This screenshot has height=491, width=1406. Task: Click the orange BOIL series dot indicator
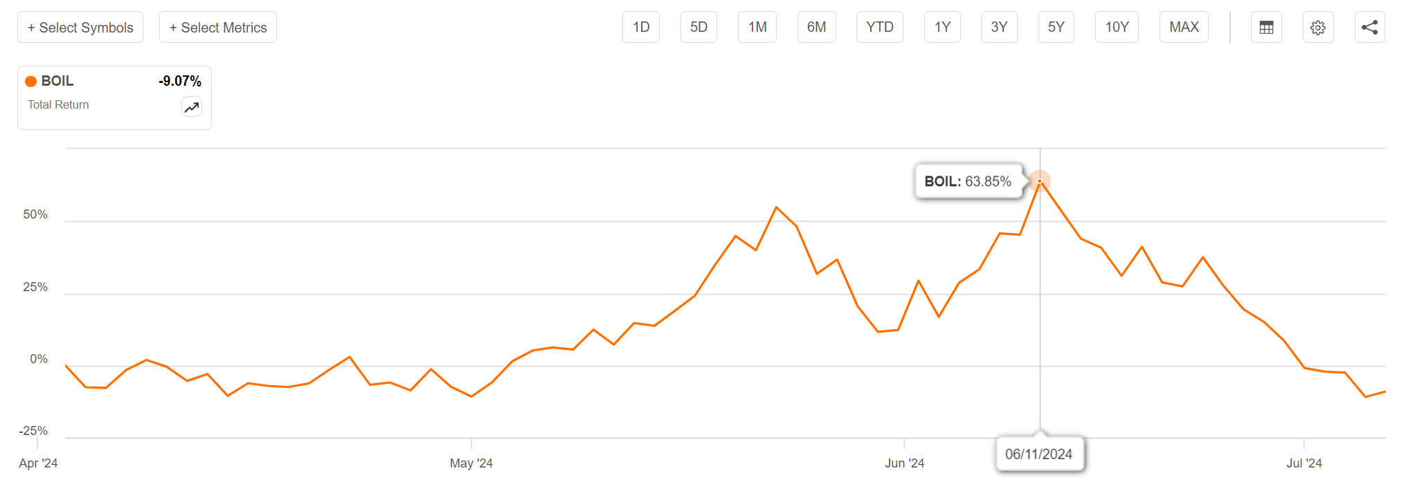coord(30,81)
